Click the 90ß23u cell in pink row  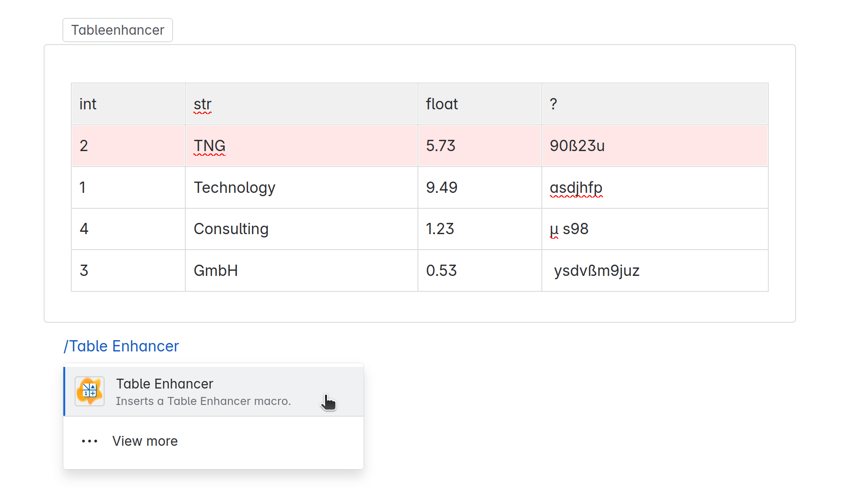point(577,146)
